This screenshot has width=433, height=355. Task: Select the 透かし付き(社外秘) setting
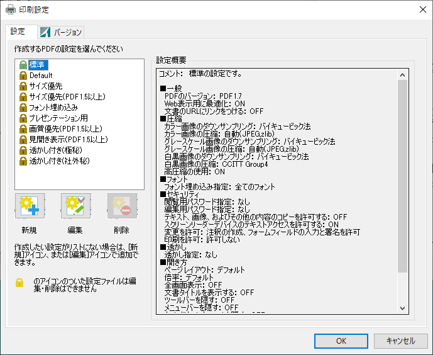pos(59,161)
